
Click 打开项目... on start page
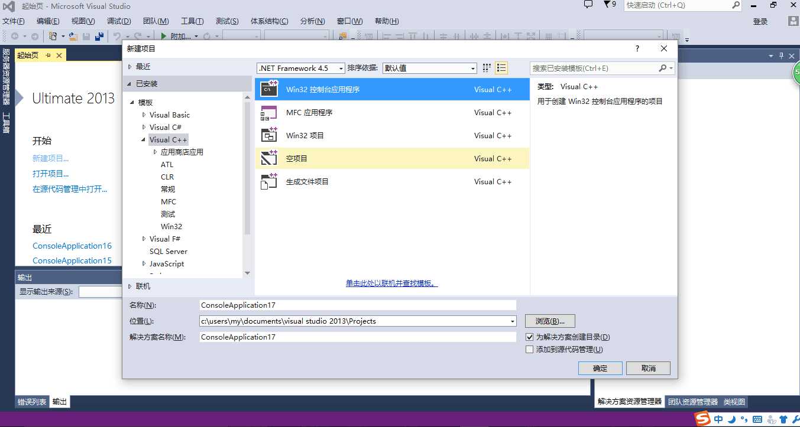coord(51,174)
